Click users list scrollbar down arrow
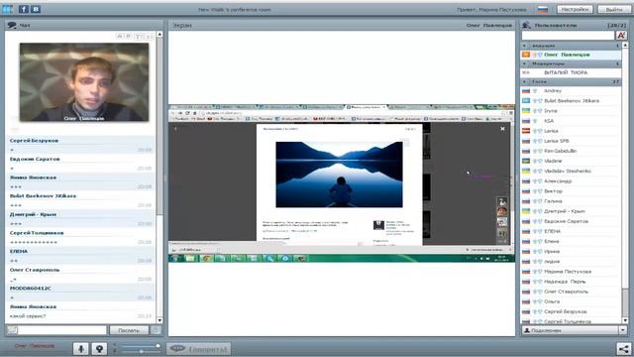The height and width of the screenshot is (357, 634). point(625,320)
